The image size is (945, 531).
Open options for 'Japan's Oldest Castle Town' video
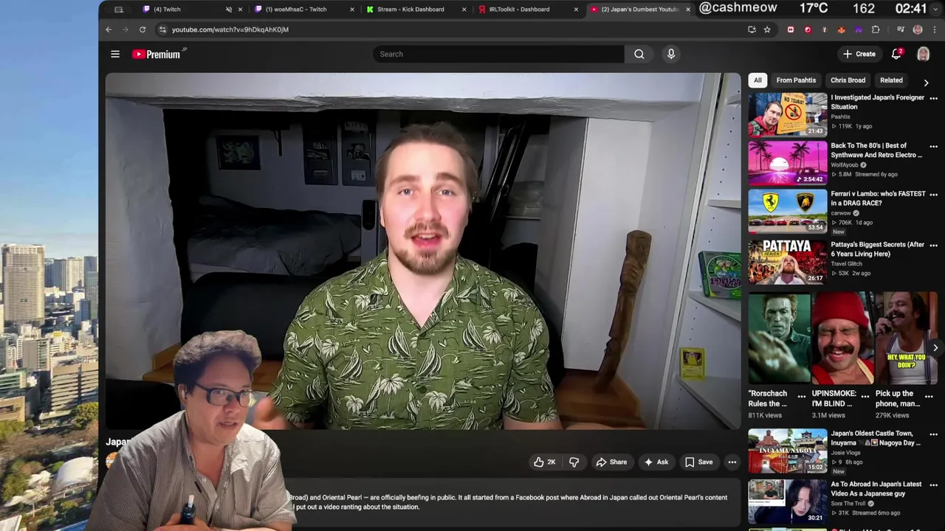[933, 434]
